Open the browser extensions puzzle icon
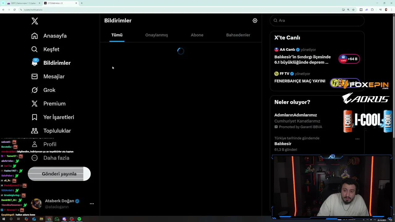The width and height of the screenshot is (395, 222). pos(372,10)
